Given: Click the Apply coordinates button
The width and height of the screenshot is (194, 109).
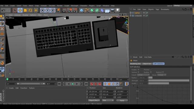Looking at the screenshot, I should click(122, 101).
